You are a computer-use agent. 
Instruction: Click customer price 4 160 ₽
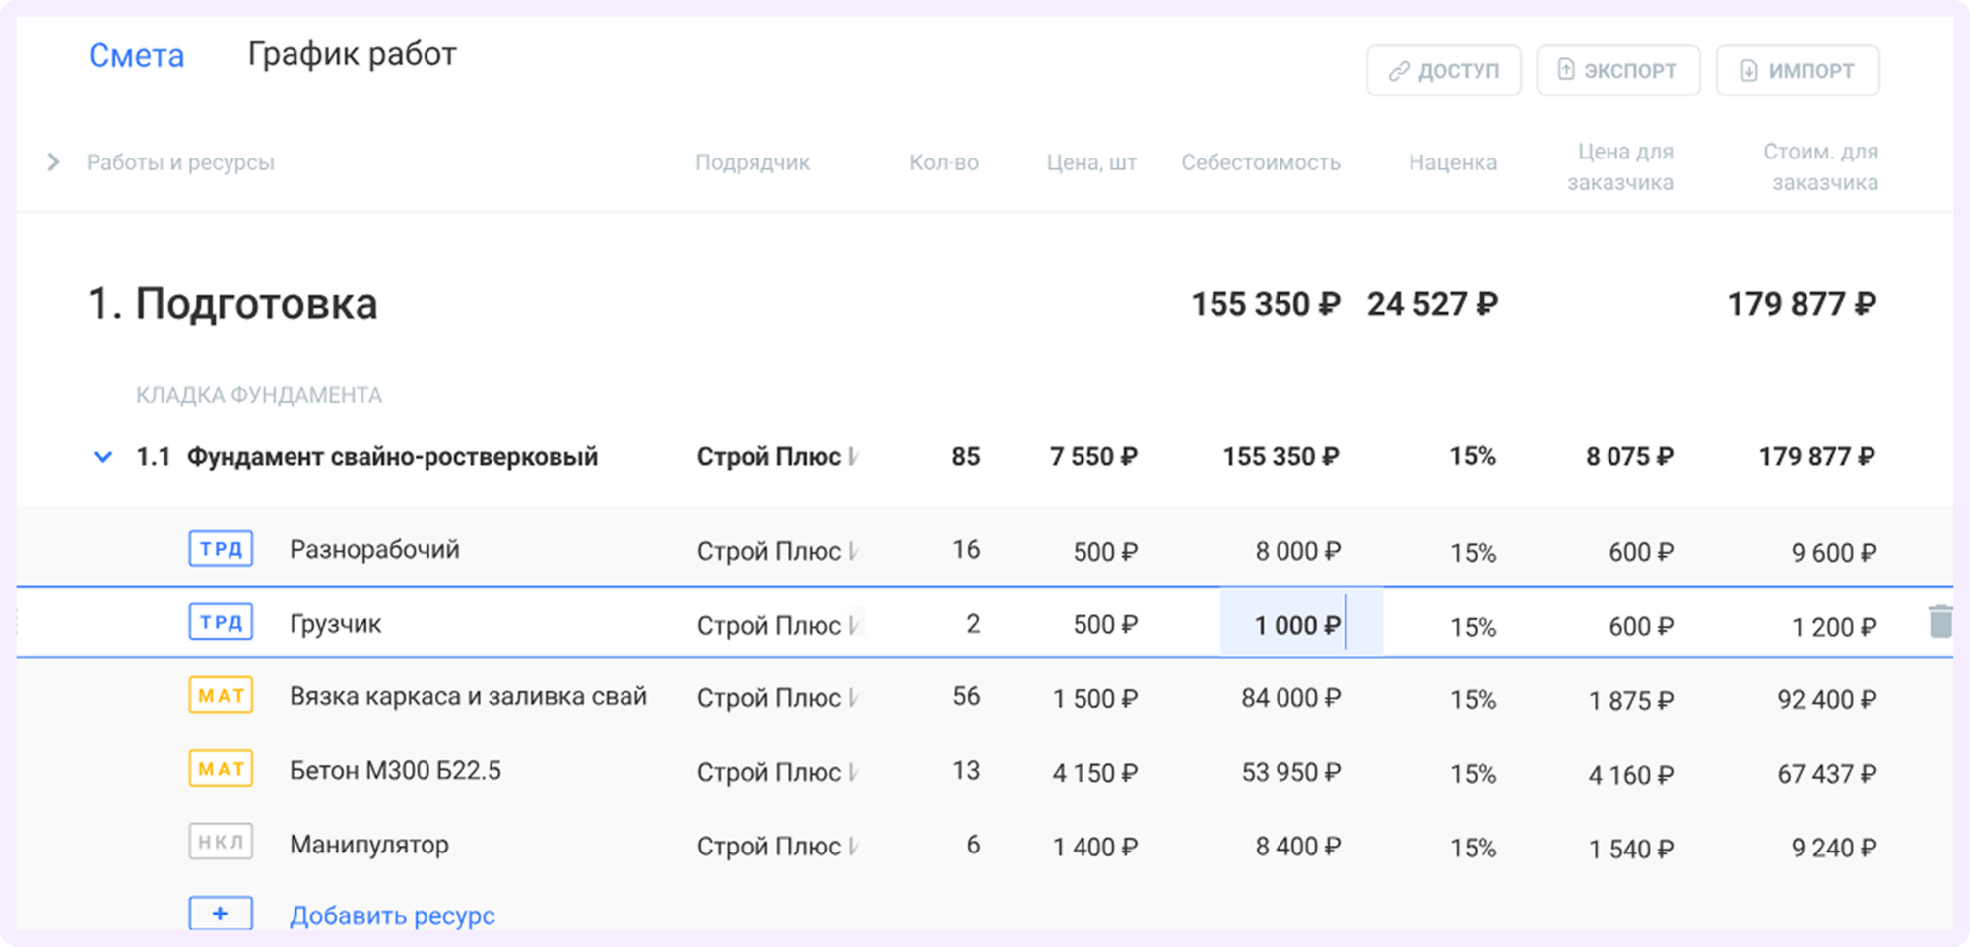[1630, 775]
